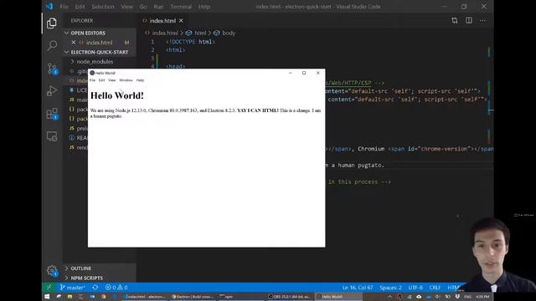Open the Extensions view
Image resolution: width=536 pixels, height=301 pixels.
[x=52, y=114]
